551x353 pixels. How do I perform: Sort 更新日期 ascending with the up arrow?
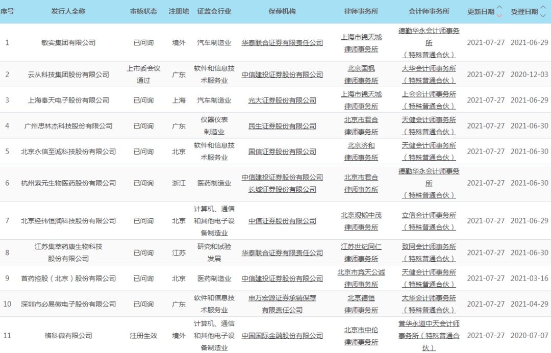click(499, 7)
